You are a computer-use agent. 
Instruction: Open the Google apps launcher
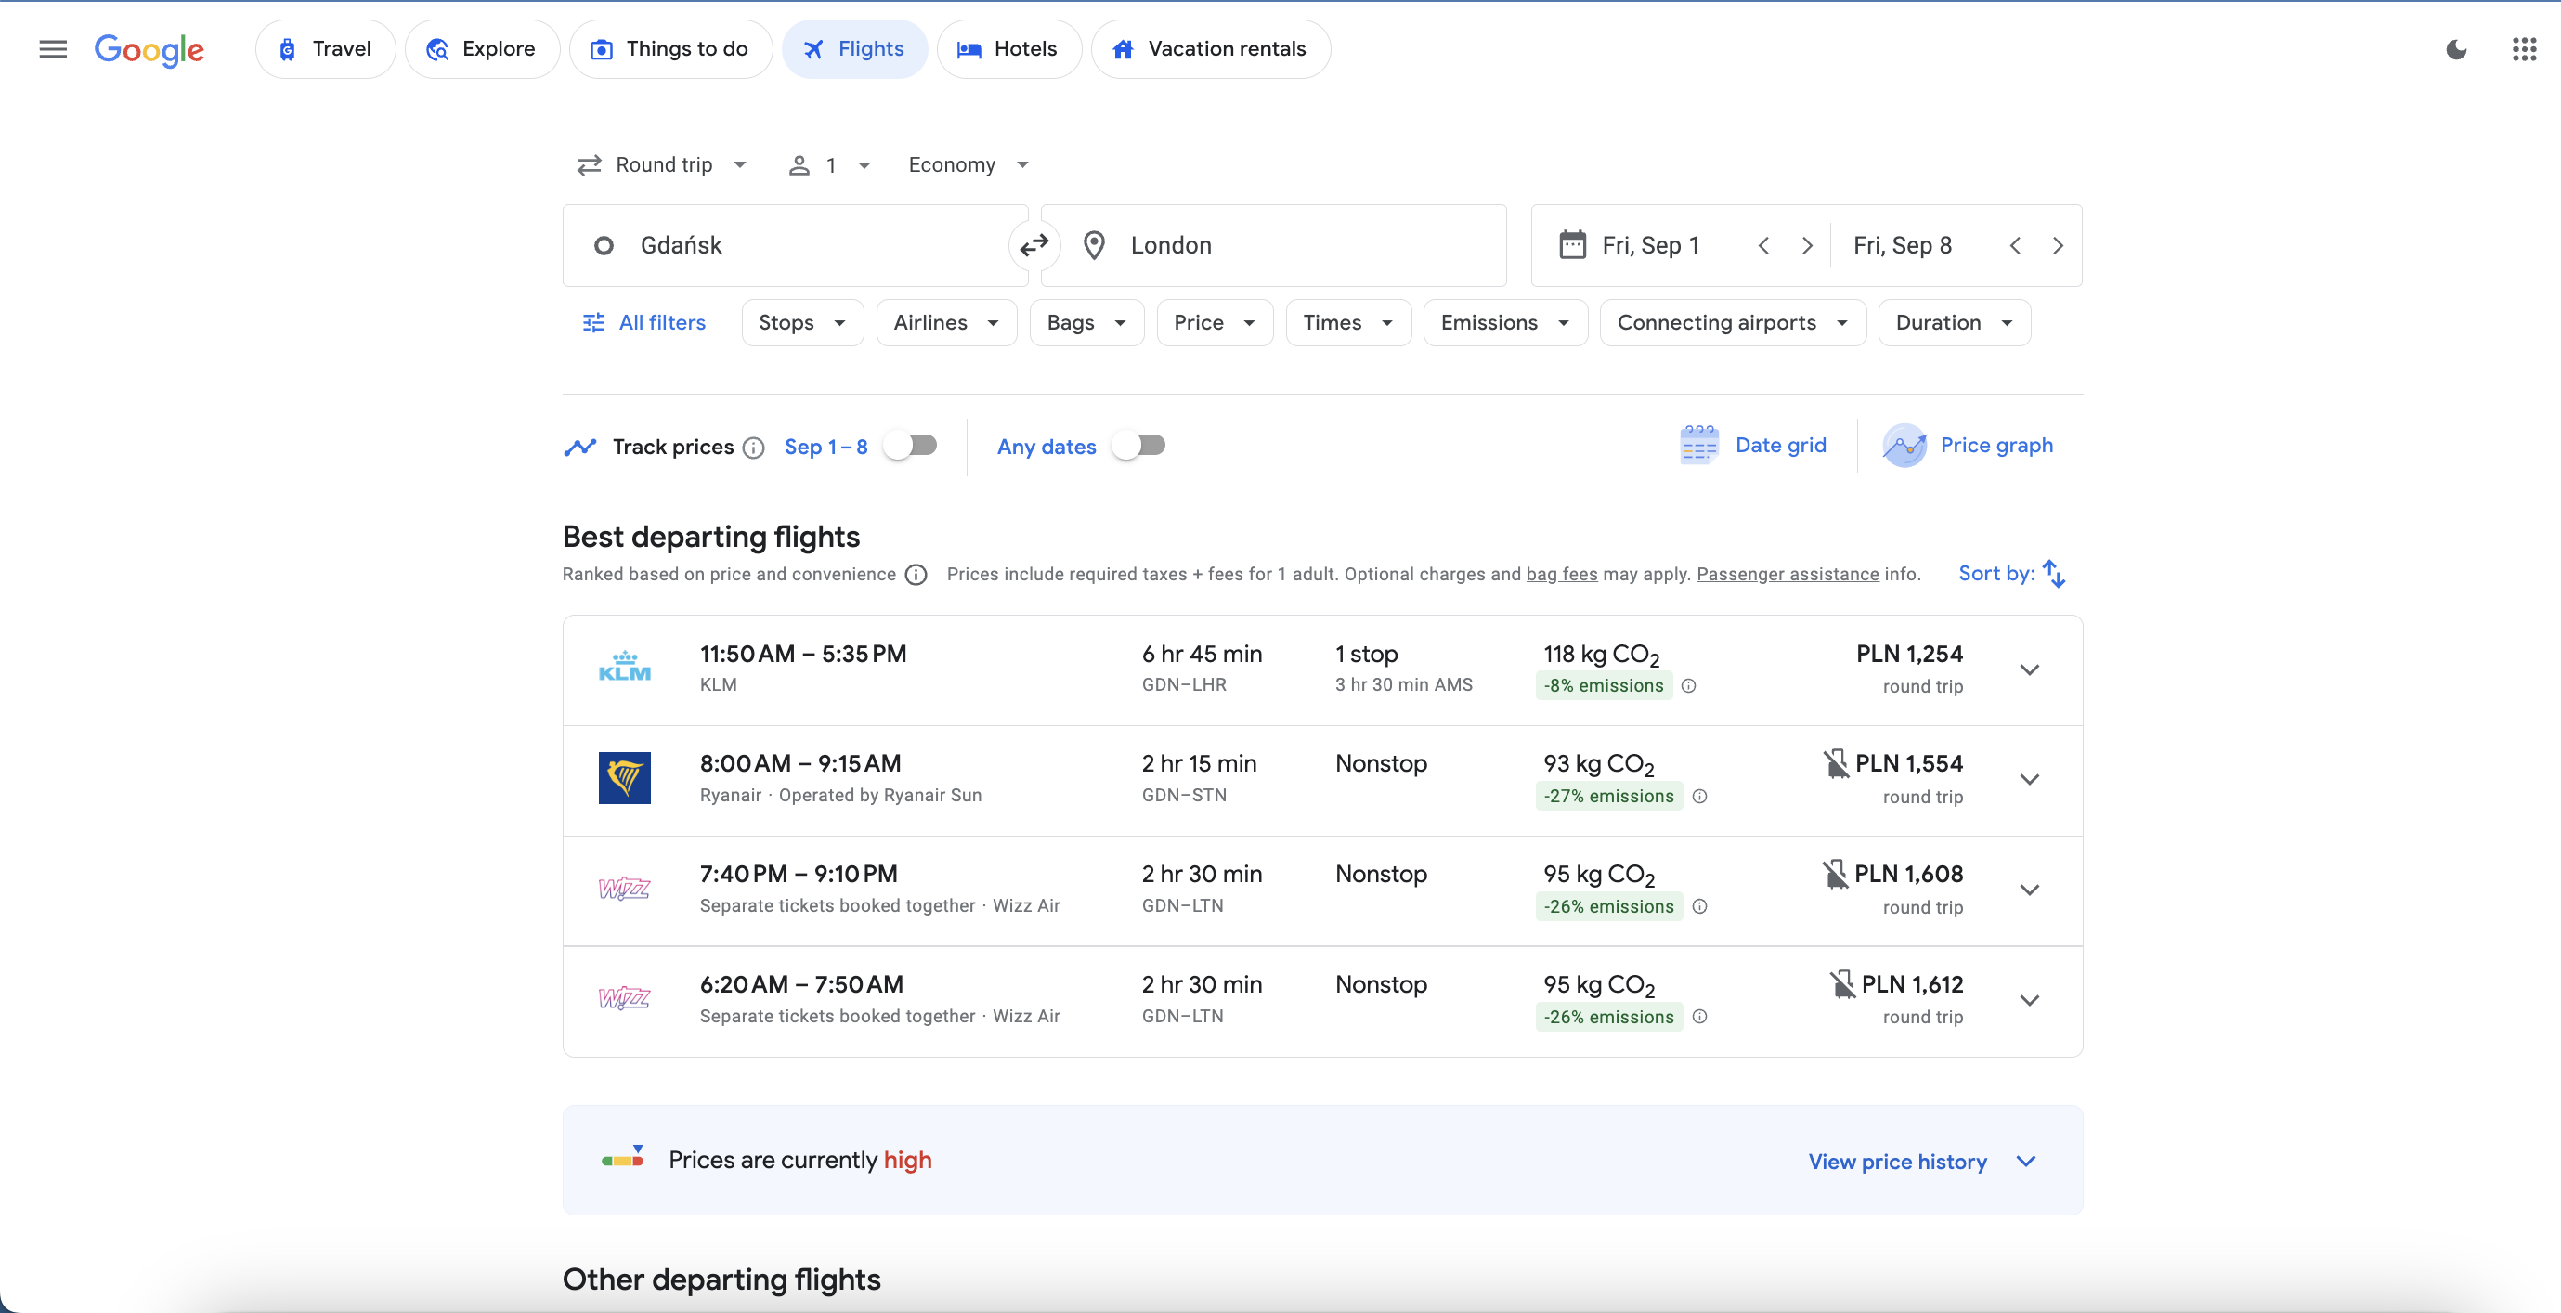click(x=2524, y=48)
